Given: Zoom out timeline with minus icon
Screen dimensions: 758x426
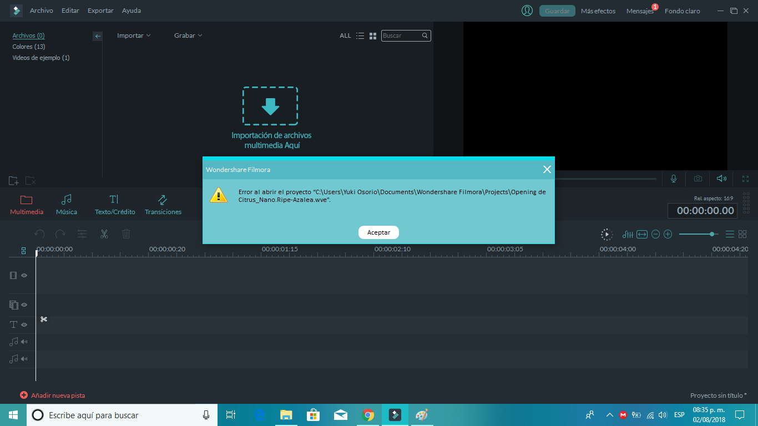Looking at the screenshot, I should 655,234.
